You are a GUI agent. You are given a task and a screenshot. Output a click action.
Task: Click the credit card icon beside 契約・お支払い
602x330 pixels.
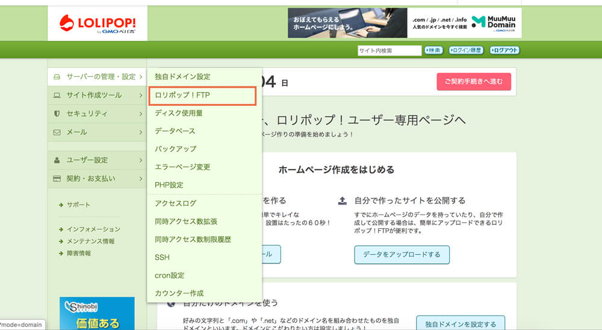click(57, 179)
